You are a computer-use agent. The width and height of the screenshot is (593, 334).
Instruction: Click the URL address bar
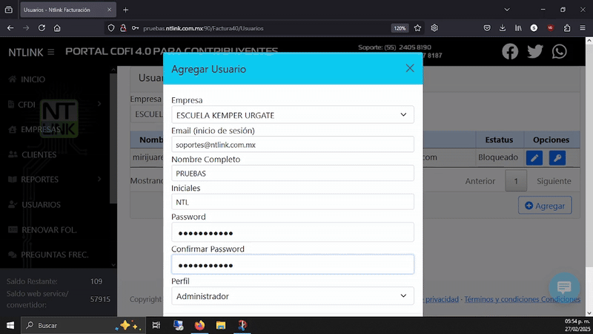pyautogui.click(x=265, y=28)
